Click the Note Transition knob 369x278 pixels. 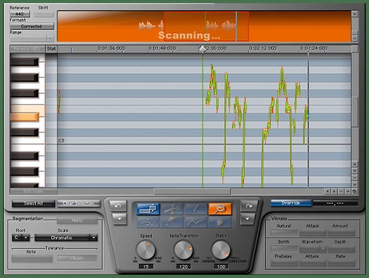click(183, 250)
